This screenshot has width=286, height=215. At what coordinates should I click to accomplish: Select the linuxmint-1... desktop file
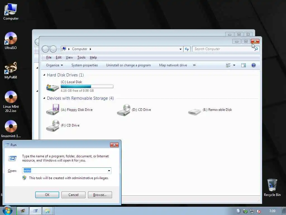coord(11,129)
